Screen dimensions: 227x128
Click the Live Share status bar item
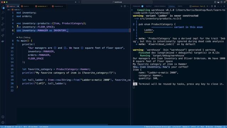[33, 127]
